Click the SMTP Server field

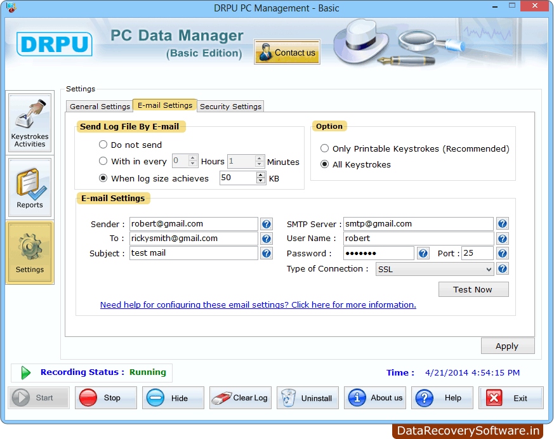[418, 224]
